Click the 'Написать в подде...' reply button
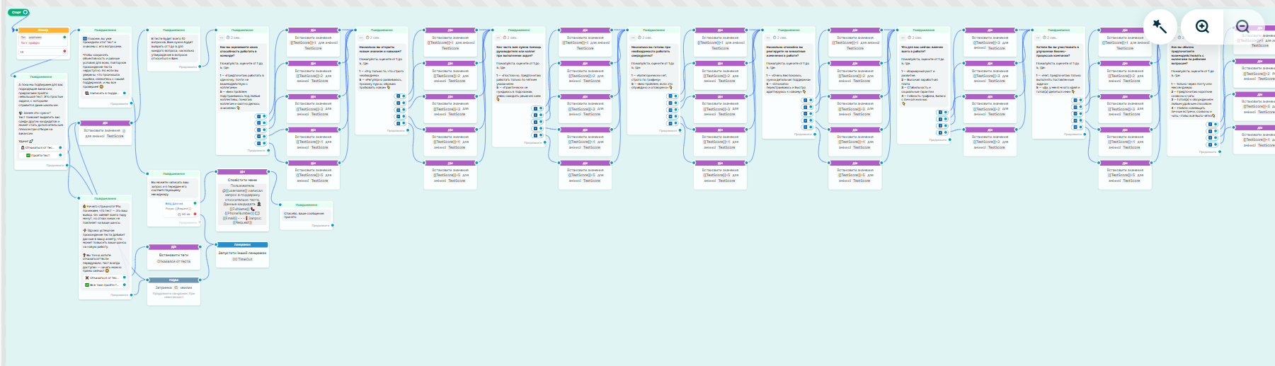 pos(103,93)
